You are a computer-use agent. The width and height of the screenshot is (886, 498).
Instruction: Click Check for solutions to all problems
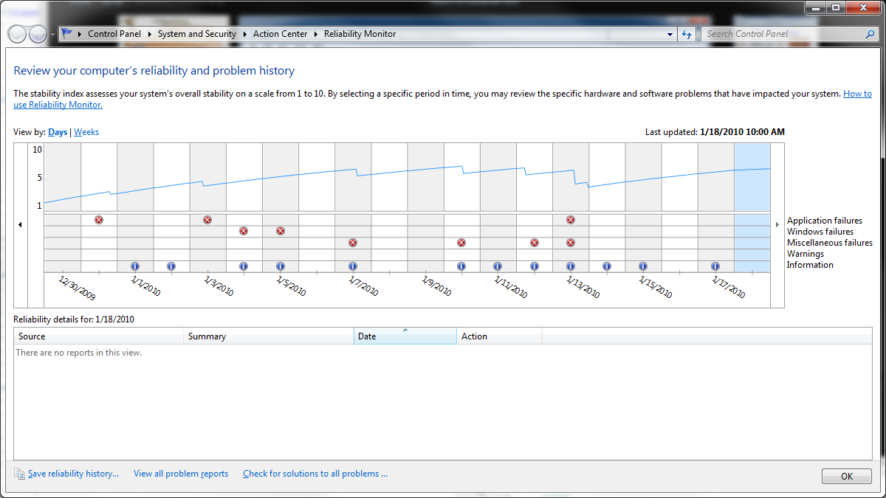pos(315,474)
